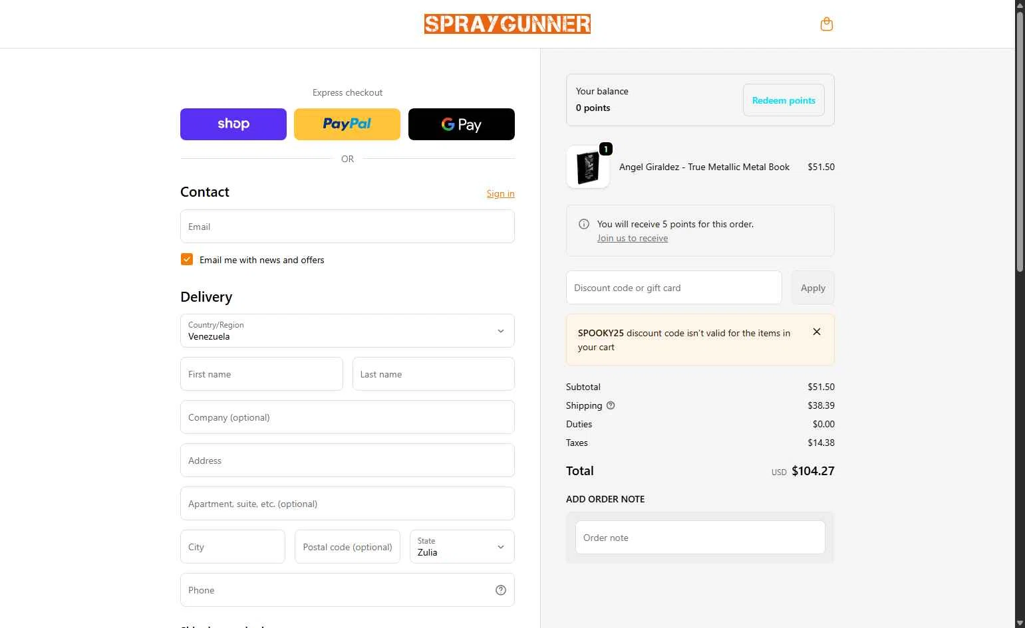Focus the City field
Image resolution: width=1025 pixels, height=628 pixels.
[x=233, y=547]
